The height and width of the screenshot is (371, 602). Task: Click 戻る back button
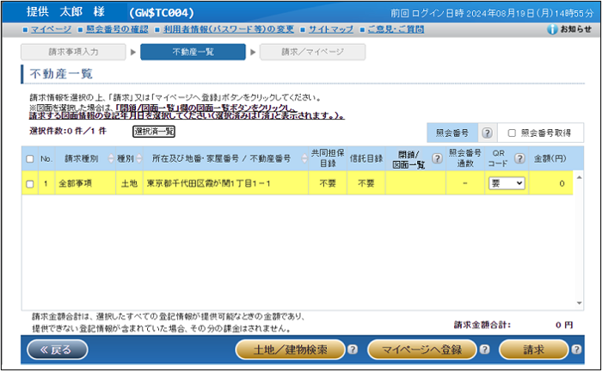[x=58, y=349]
